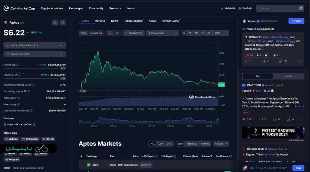Viewport: 310px width, 172px height.
Task: Click the share icon next to Aptos
Action: 63,22
